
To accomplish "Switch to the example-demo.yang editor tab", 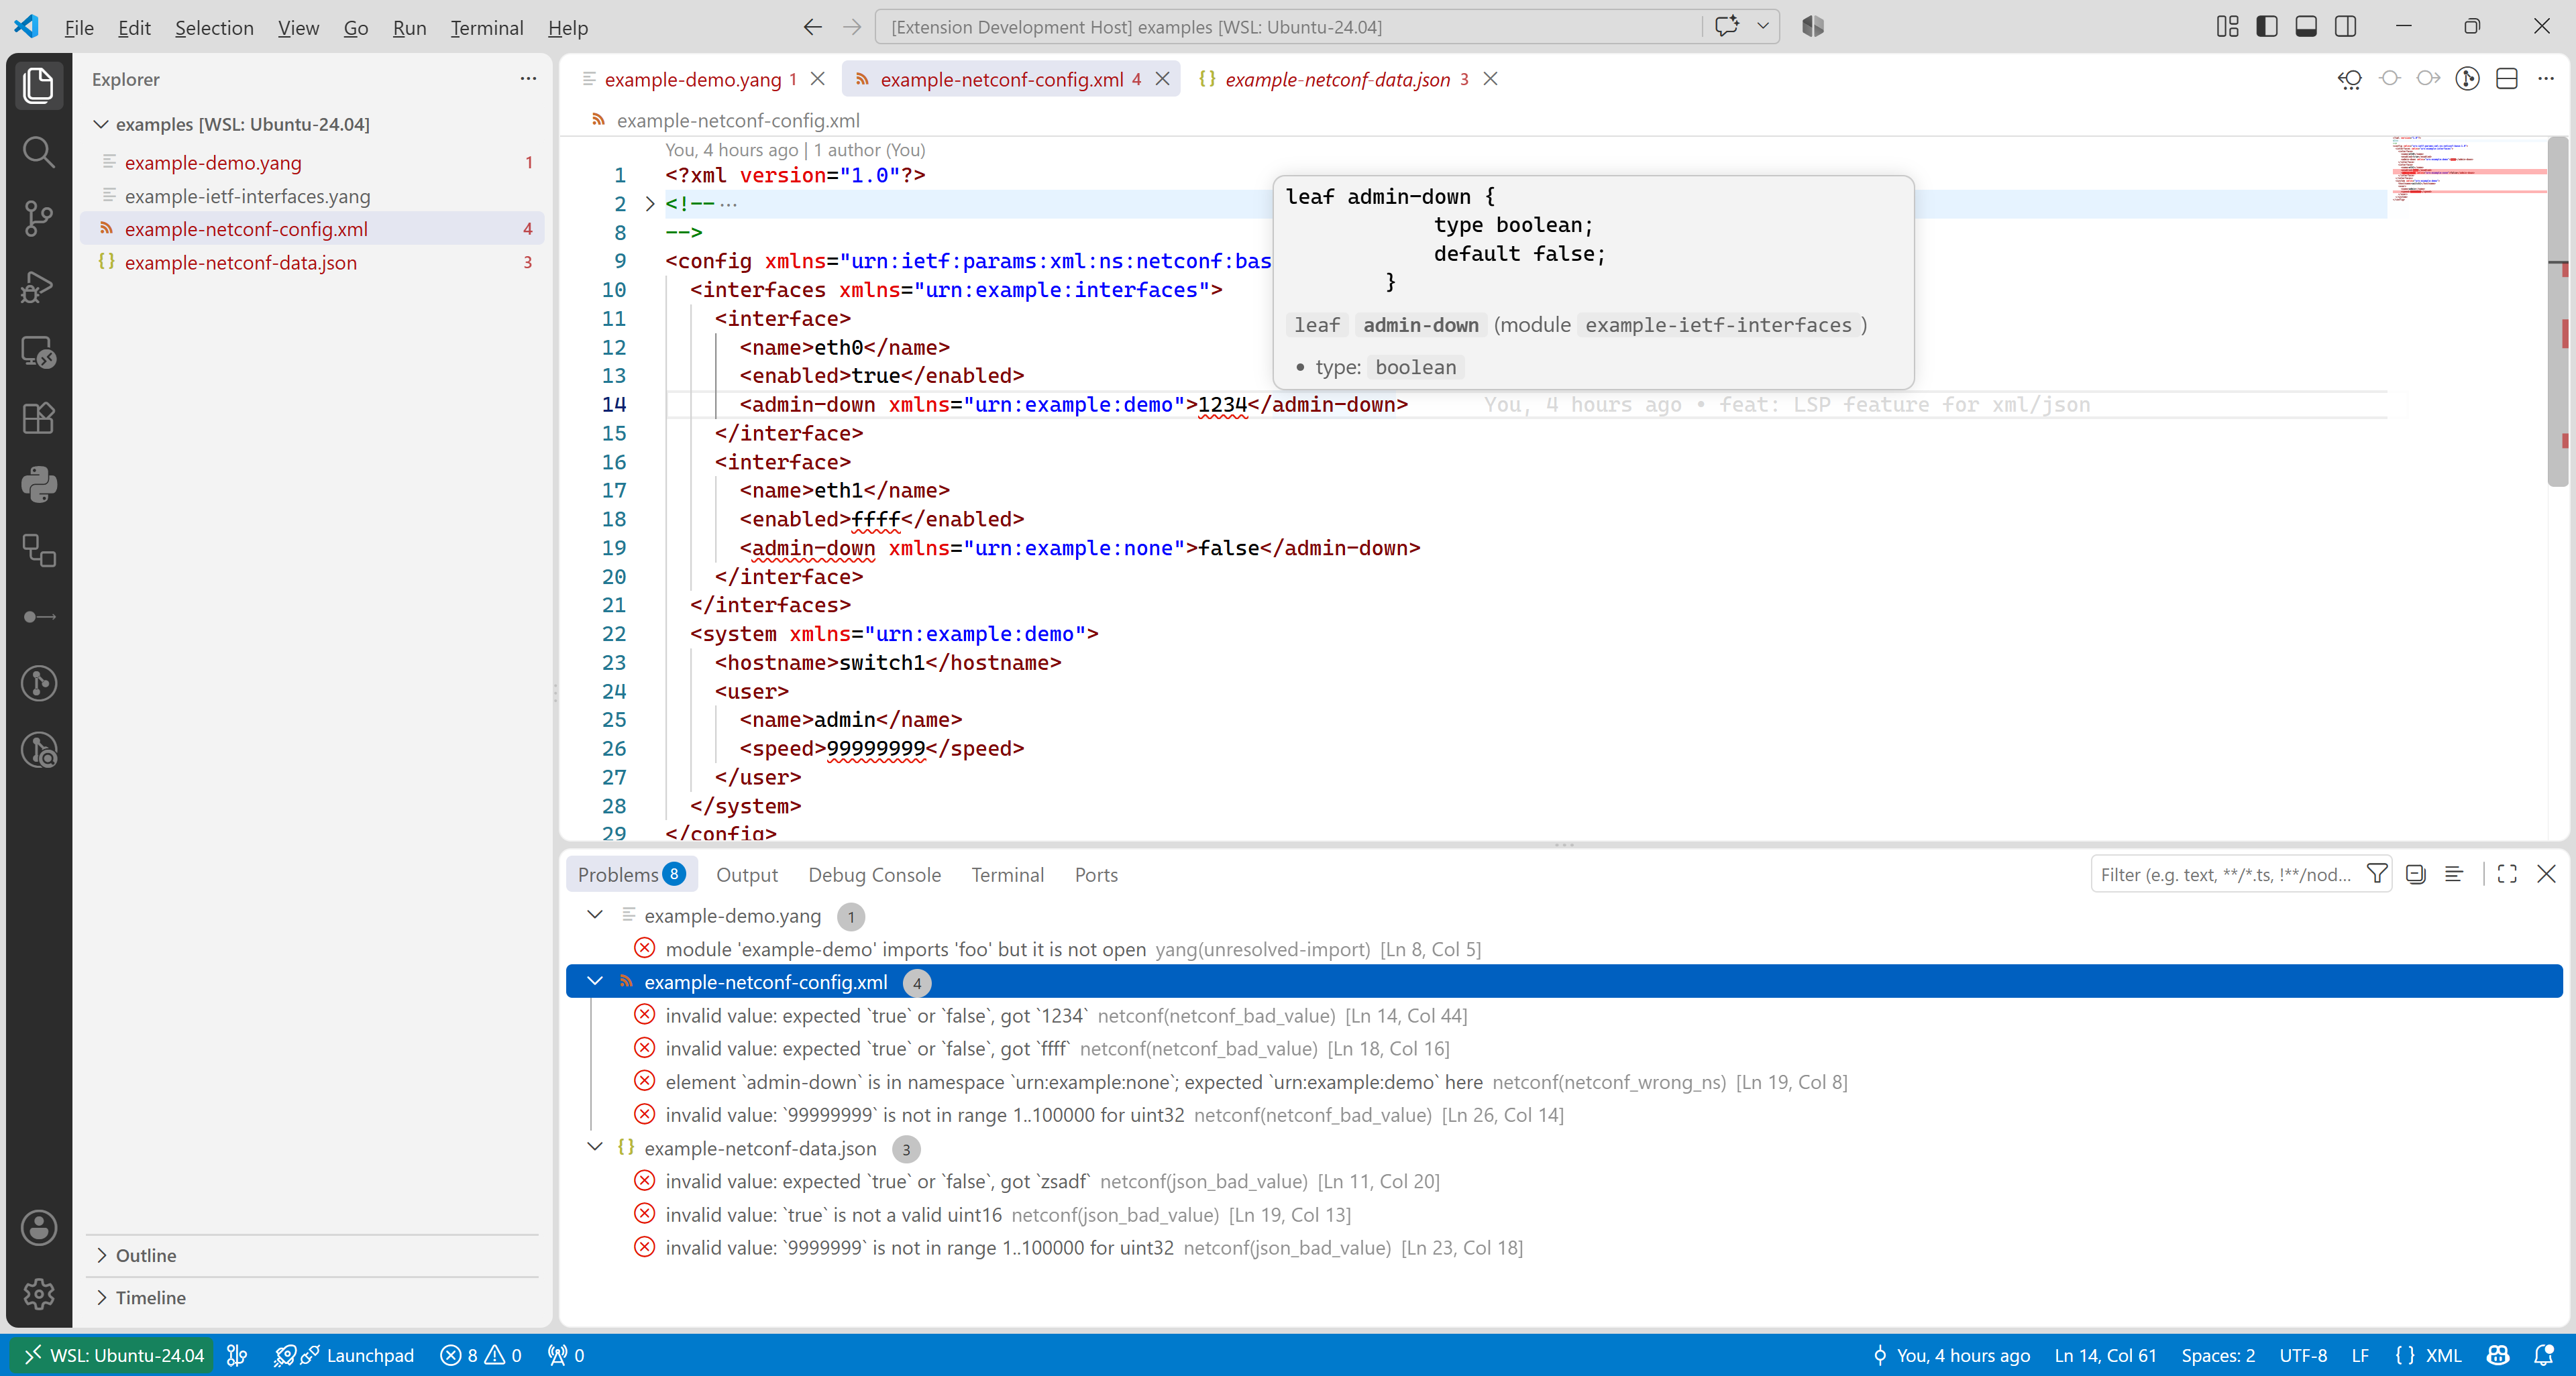I will pos(693,79).
